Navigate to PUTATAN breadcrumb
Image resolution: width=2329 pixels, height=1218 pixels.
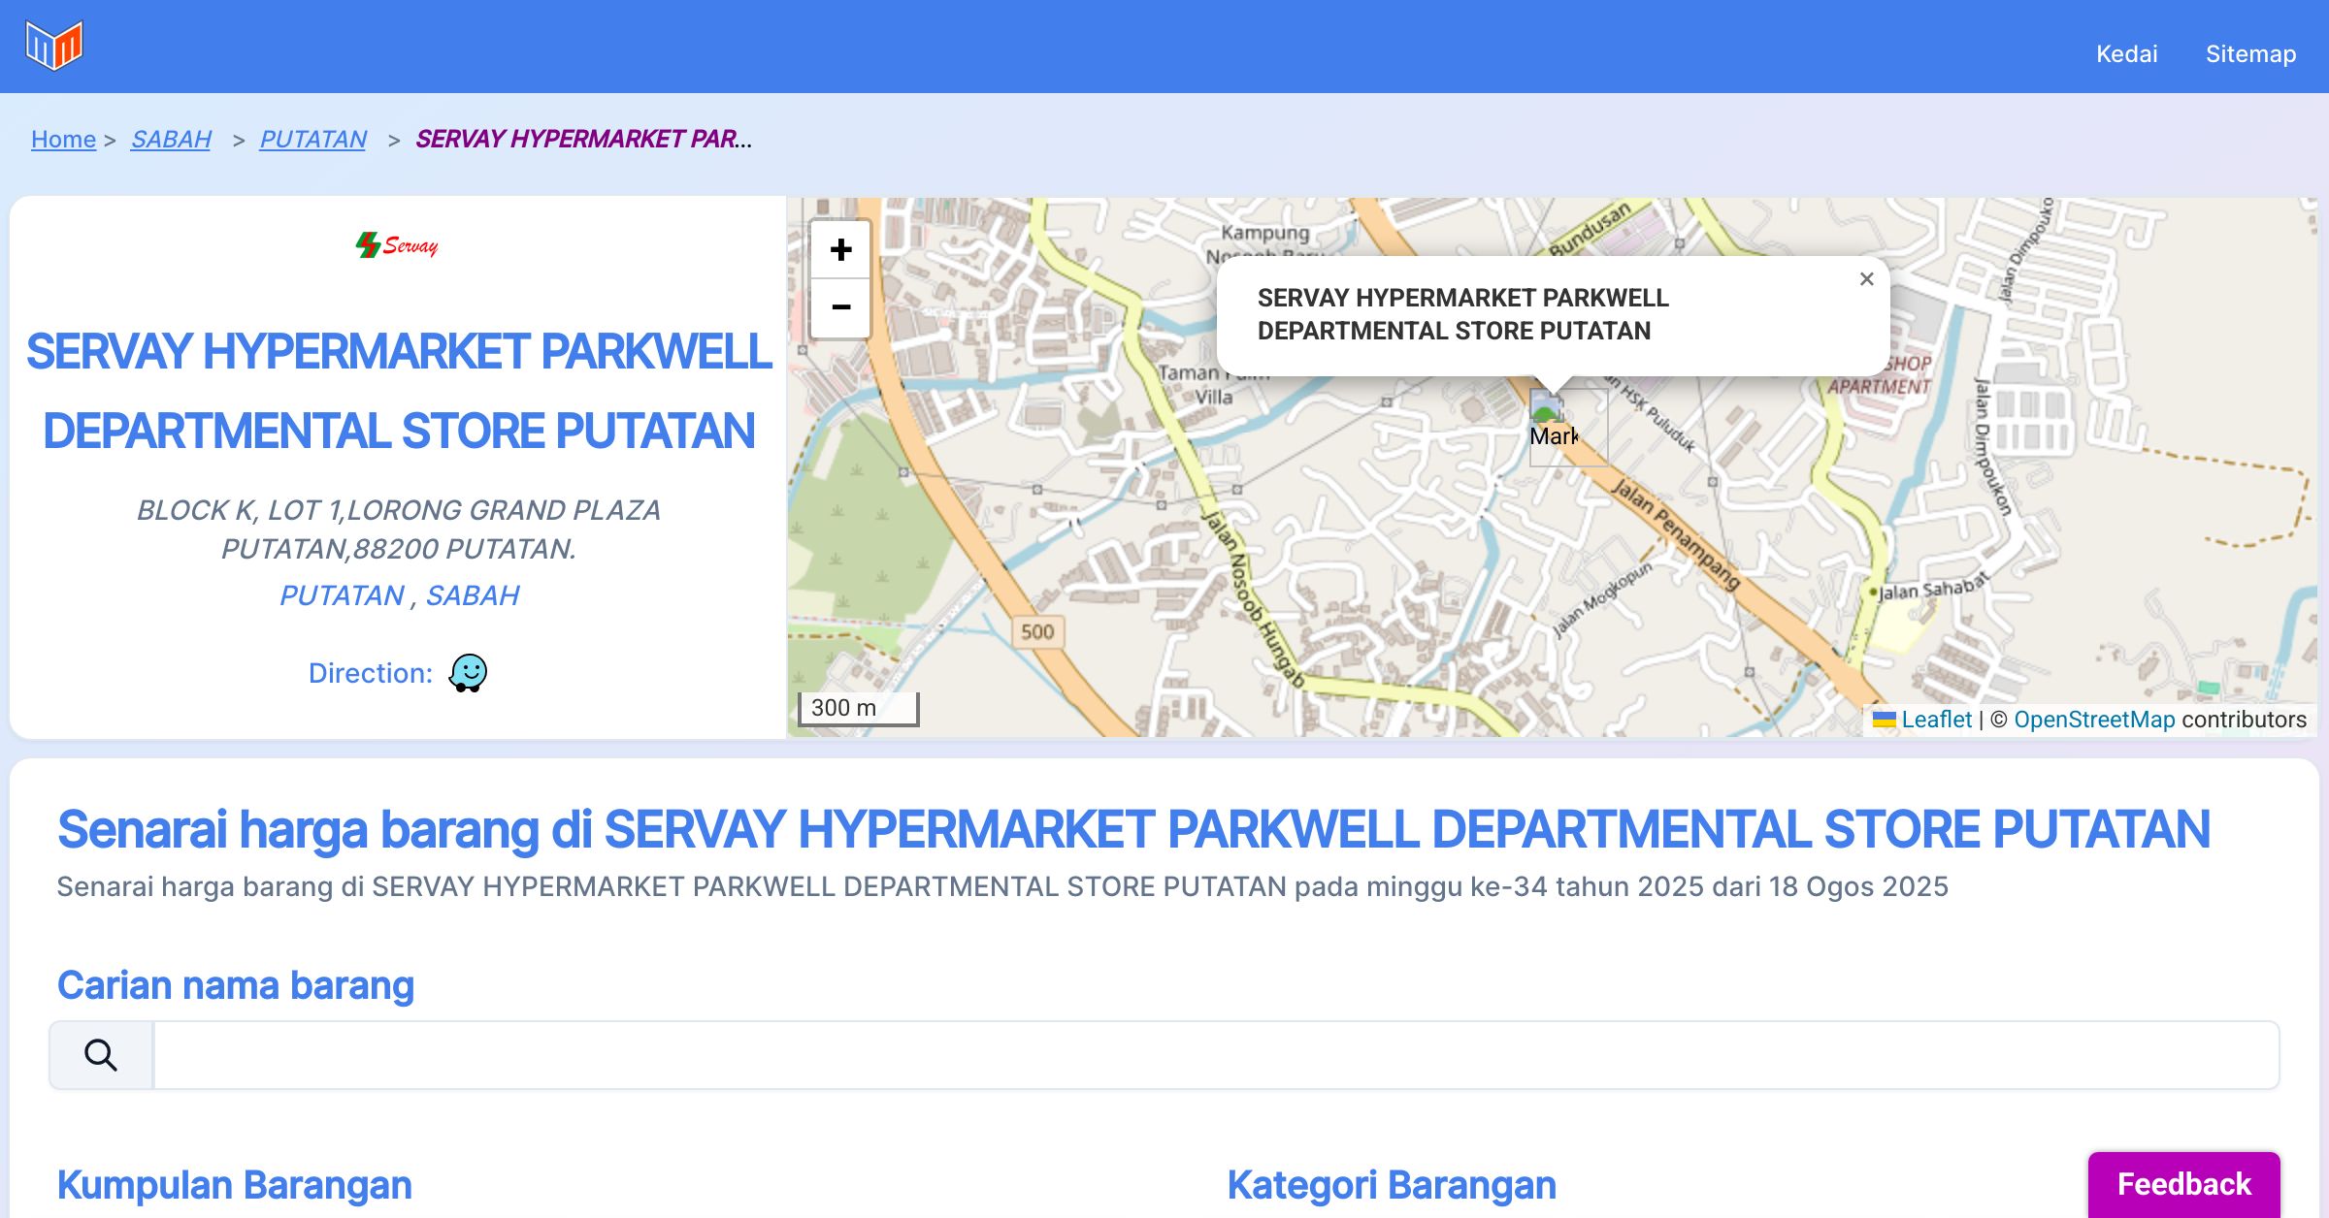coord(312,139)
